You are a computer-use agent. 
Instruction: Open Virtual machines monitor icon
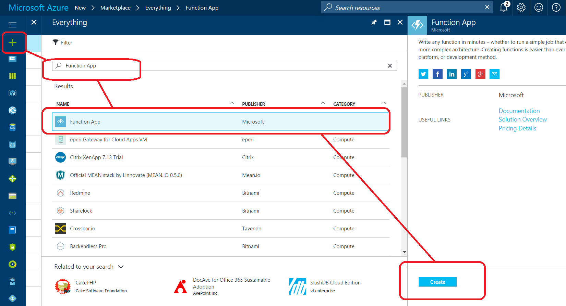coord(13,162)
